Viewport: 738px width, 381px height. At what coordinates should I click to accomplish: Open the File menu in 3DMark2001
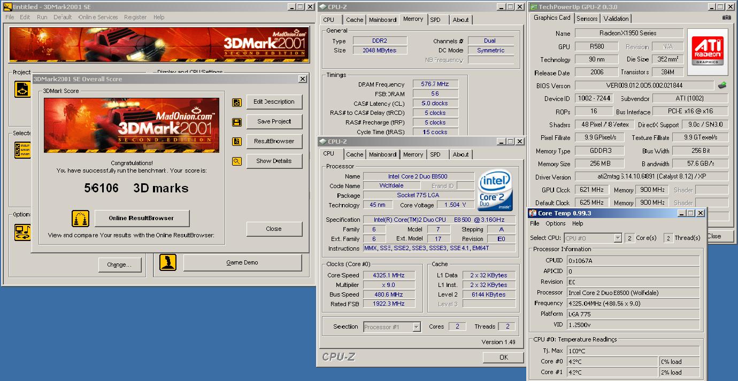point(10,17)
